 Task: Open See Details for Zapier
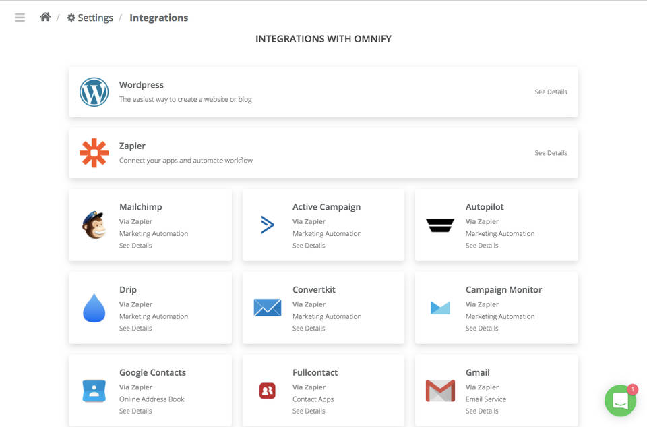pyautogui.click(x=551, y=153)
